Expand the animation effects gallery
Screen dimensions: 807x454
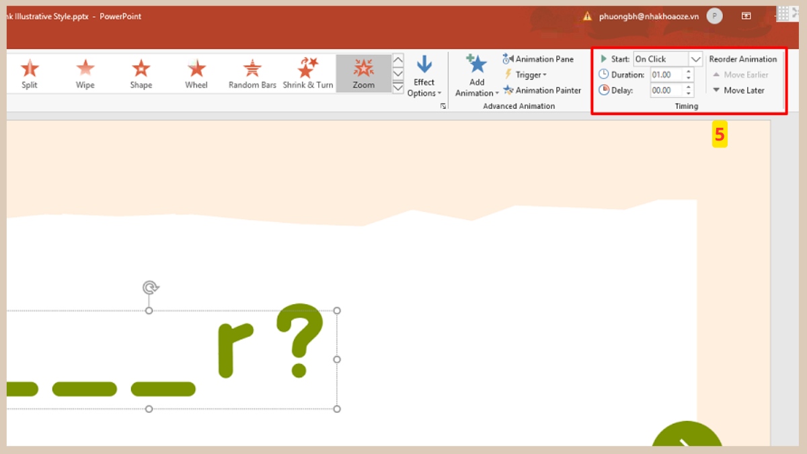pos(397,87)
